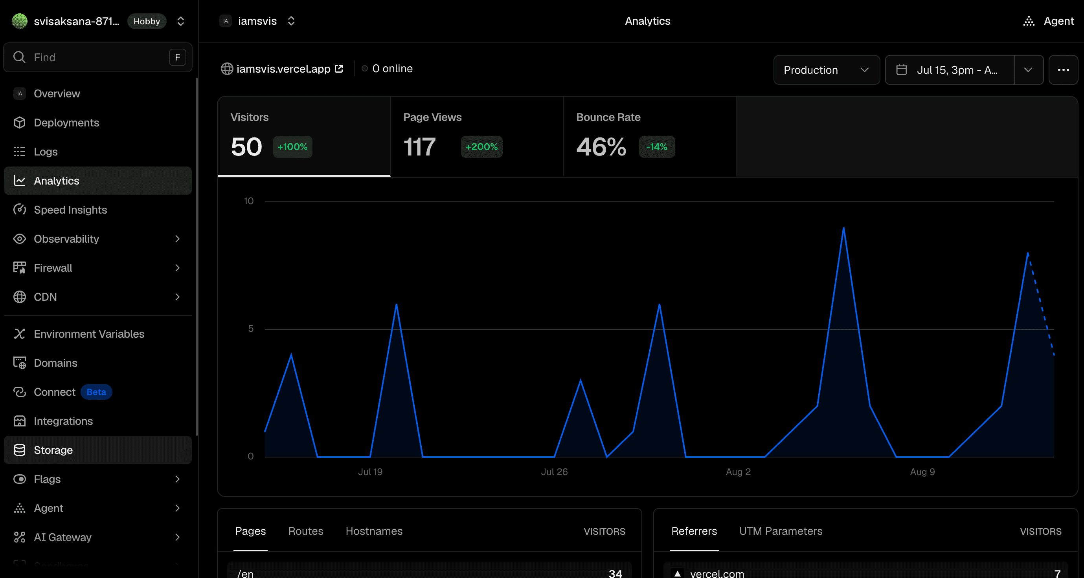1084x578 pixels.
Task: Click the Analytics chart icon
Action: [19, 180]
